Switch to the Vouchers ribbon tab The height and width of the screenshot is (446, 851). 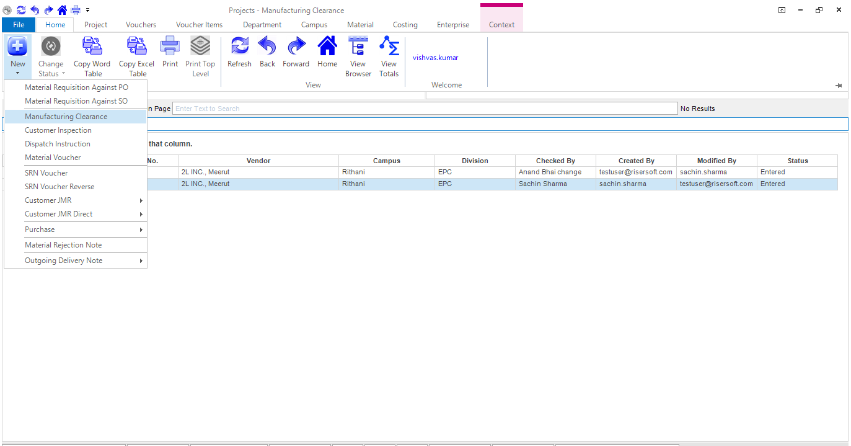(x=141, y=25)
